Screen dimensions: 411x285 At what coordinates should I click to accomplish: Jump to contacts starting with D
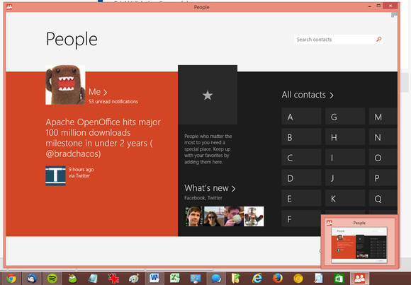(x=301, y=178)
